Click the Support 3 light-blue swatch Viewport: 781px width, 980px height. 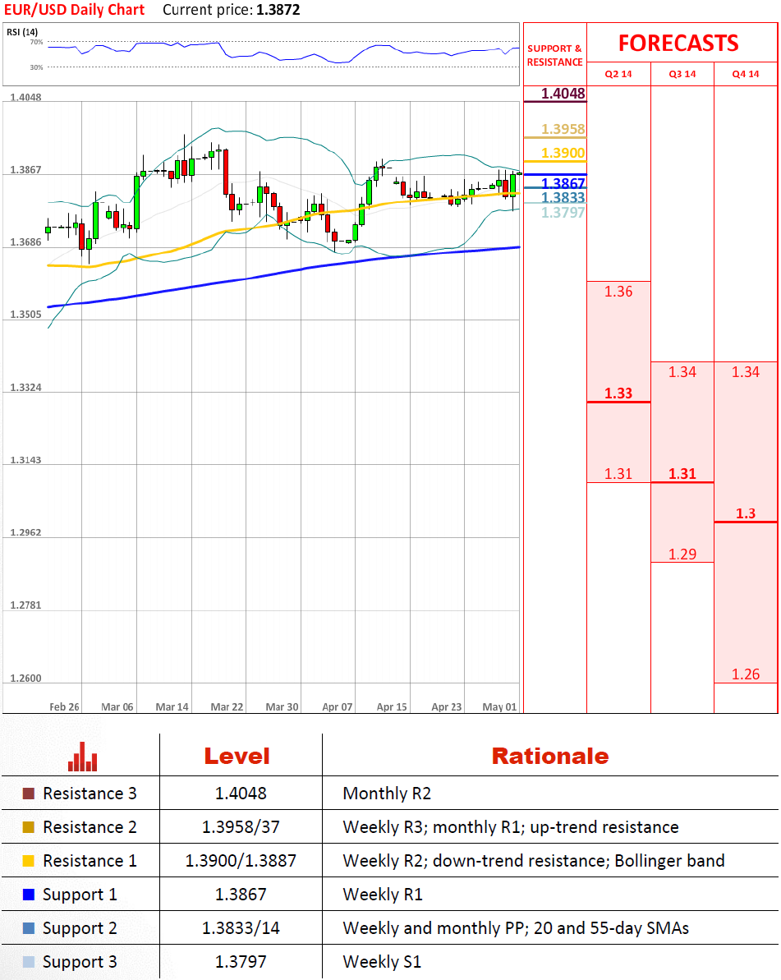(29, 962)
